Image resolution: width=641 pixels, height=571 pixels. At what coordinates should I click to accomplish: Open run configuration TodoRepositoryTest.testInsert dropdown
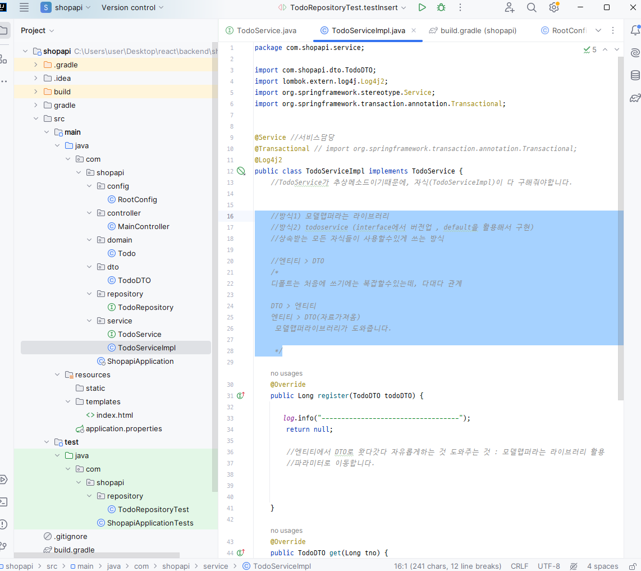(342, 7)
